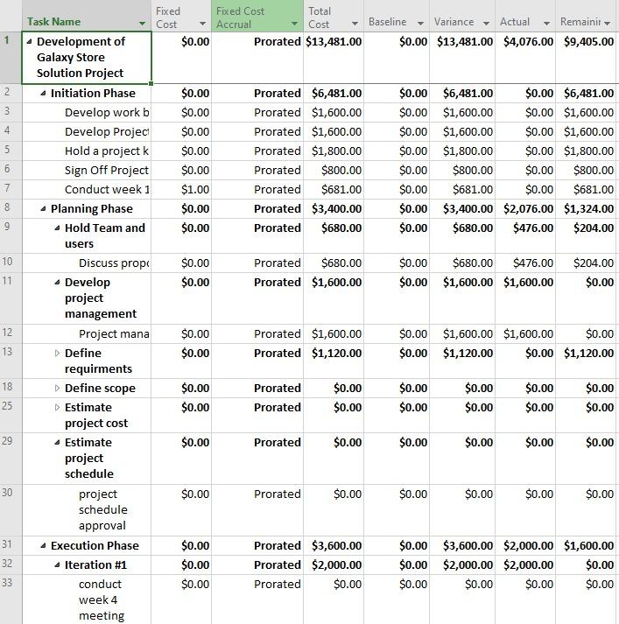Open the Variance column filter dropdown
Image resolution: width=619 pixels, height=624 pixels.
(486, 24)
